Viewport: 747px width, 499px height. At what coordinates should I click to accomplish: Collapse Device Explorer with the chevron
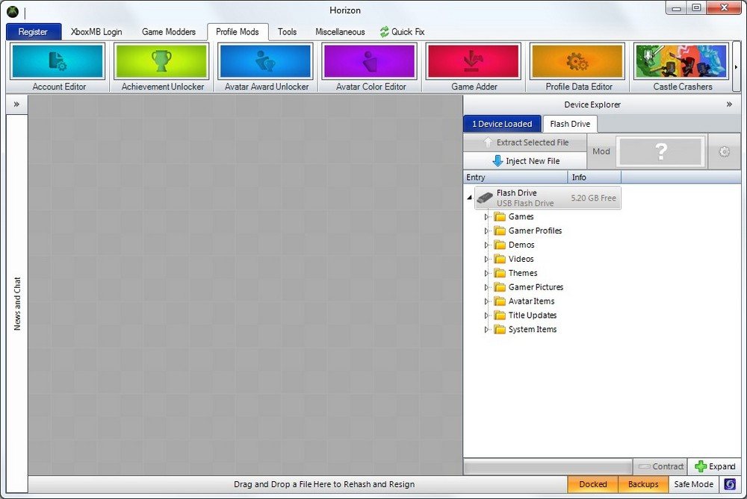coord(729,104)
